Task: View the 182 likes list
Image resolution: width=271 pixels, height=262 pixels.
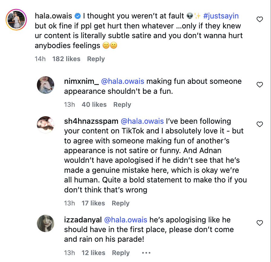Action: click(x=66, y=59)
